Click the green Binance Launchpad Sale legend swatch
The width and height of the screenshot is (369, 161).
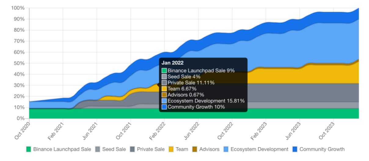(29, 149)
